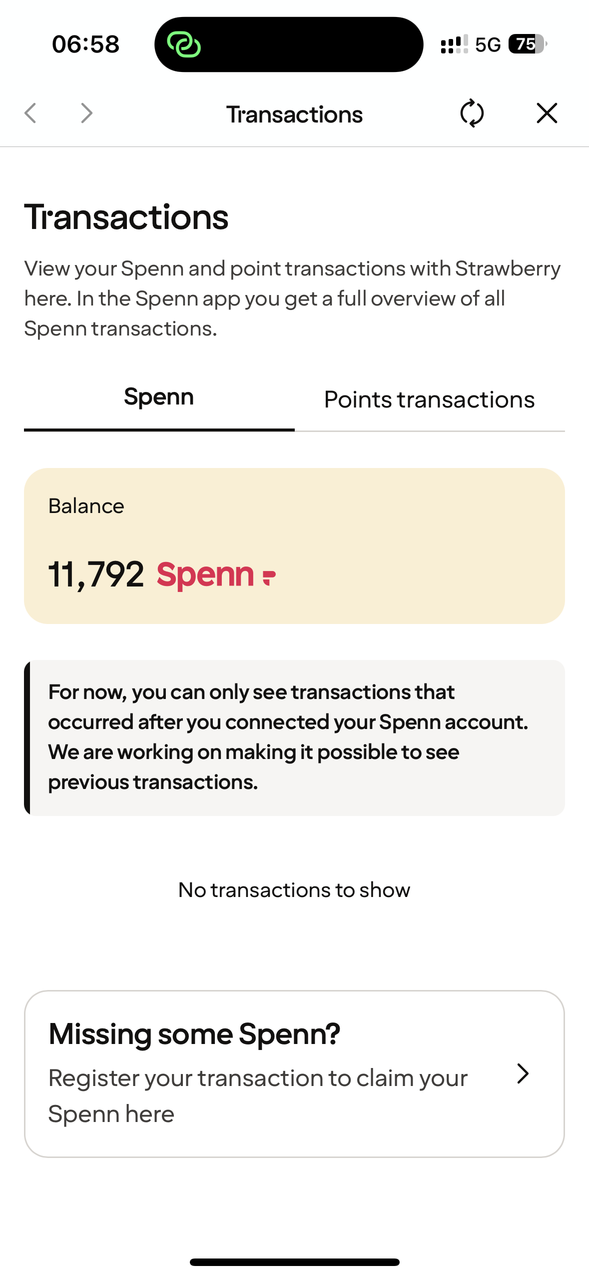Switch to the Spenn tab
The width and height of the screenshot is (589, 1278).
[x=159, y=397]
